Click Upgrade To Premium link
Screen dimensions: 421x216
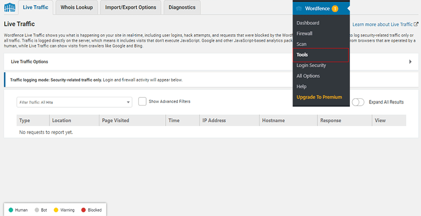(319, 97)
